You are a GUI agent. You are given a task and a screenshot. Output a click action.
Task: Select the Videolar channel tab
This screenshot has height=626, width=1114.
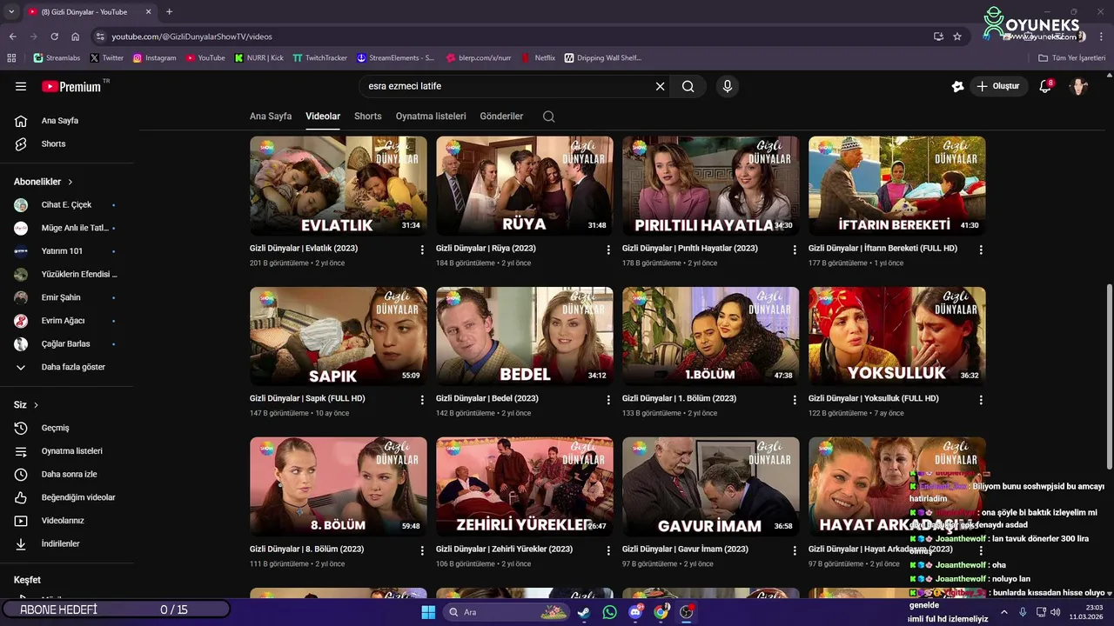coord(323,117)
